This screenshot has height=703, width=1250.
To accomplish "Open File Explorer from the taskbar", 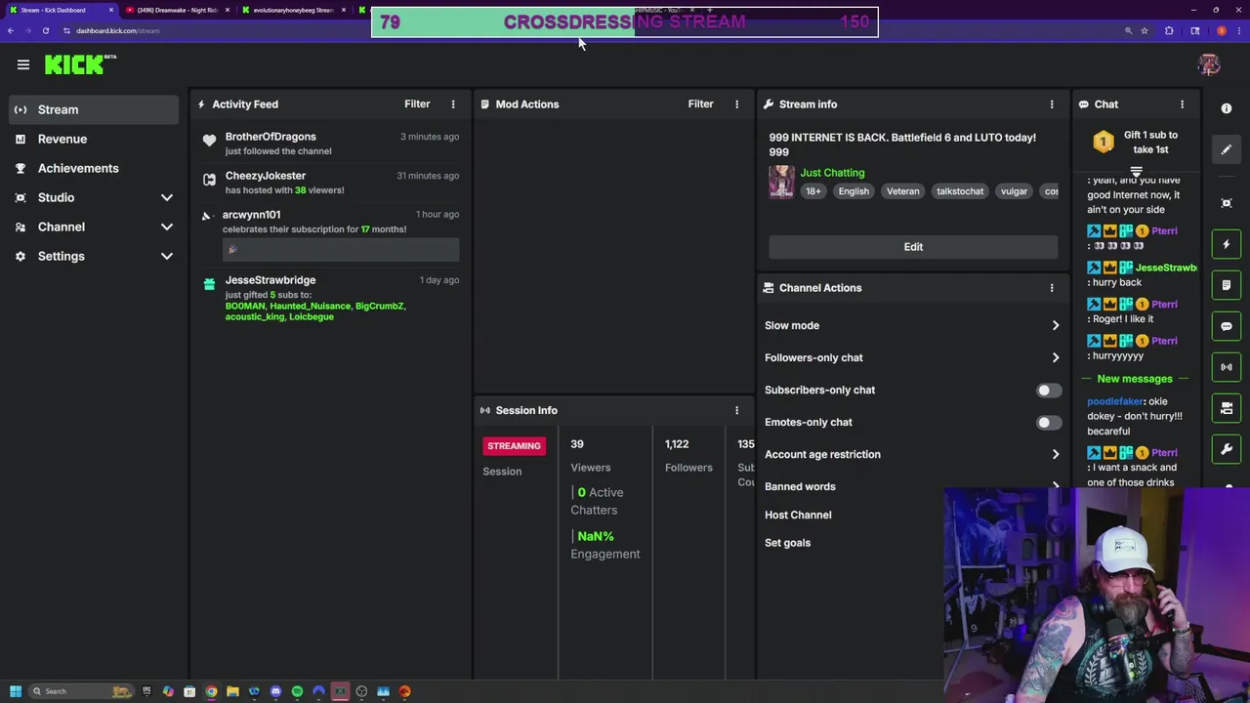I will [x=232, y=691].
